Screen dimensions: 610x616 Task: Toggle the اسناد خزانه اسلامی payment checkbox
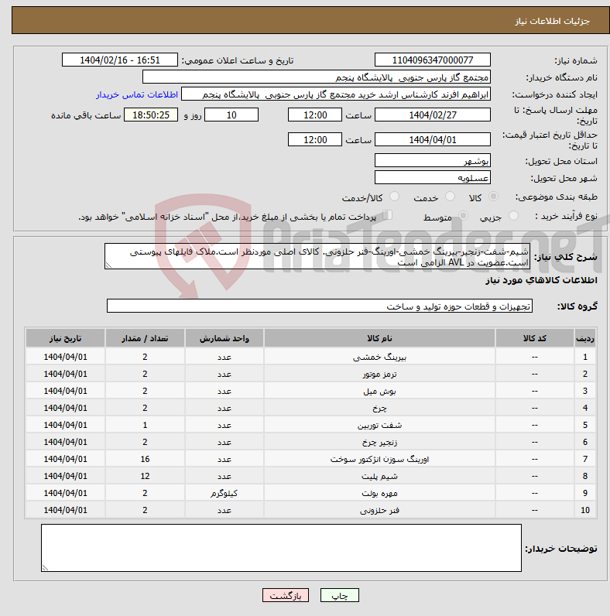click(388, 215)
